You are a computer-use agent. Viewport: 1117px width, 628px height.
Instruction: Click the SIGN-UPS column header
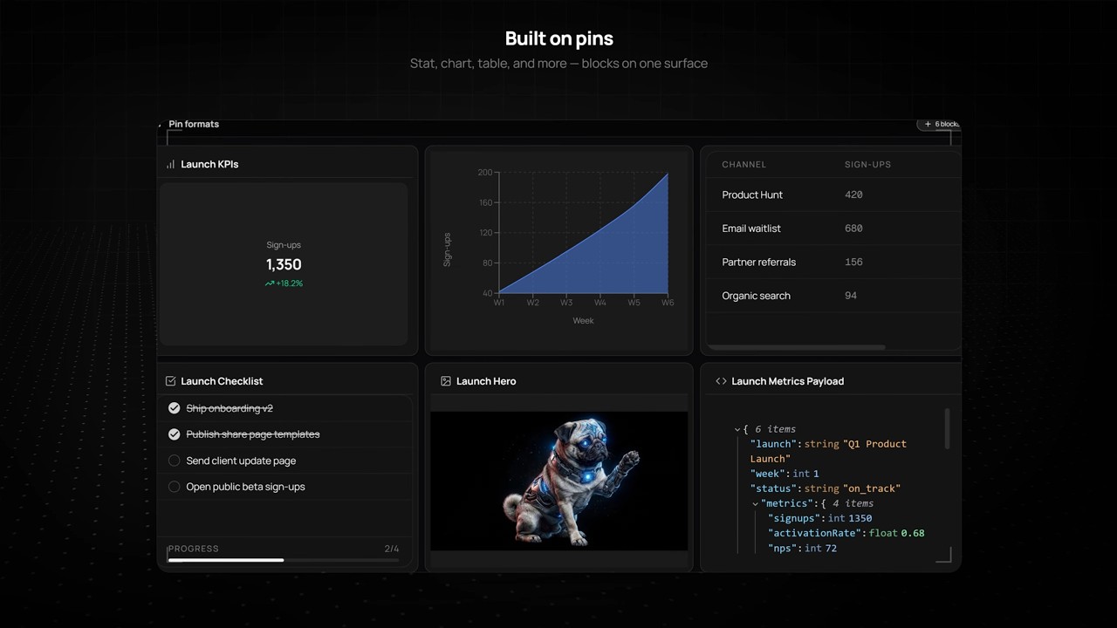coord(867,164)
